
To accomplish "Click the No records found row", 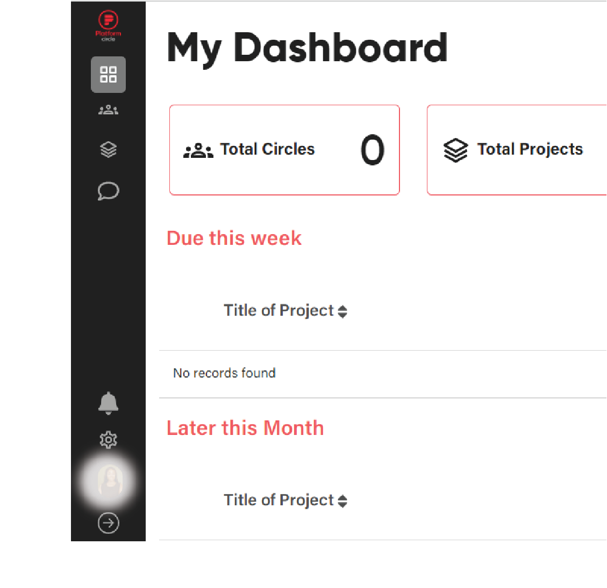I will [383, 373].
